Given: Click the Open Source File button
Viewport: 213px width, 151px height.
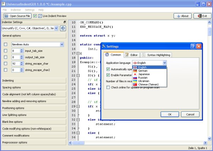Looking at the screenshot, I should pos(17,16).
